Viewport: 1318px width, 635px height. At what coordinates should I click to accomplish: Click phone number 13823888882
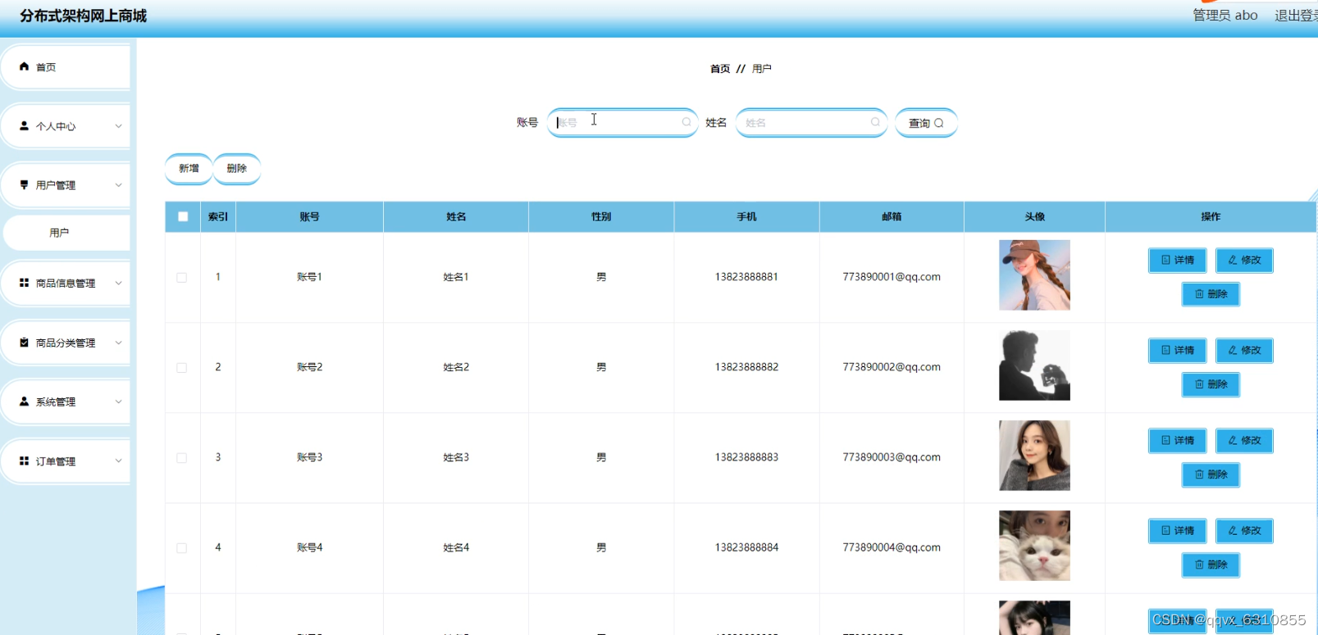[x=746, y=367]
